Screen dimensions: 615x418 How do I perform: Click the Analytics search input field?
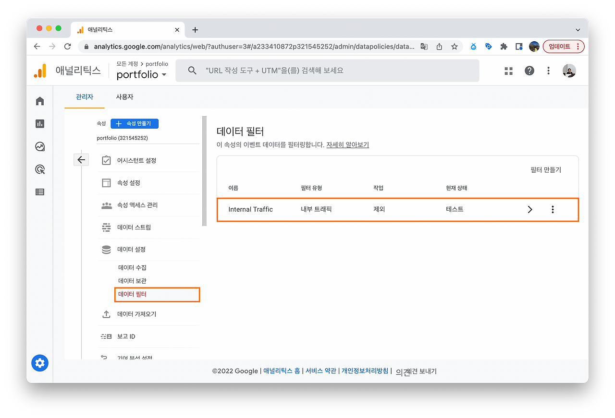point(327,71)
